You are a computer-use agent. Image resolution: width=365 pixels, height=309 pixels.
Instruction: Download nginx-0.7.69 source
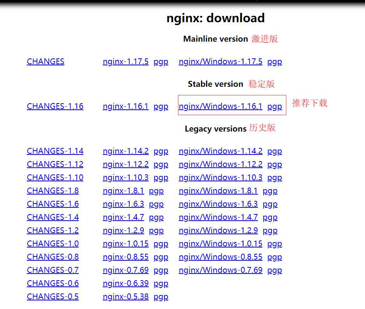pyautogui.click(x=126, y=270)
